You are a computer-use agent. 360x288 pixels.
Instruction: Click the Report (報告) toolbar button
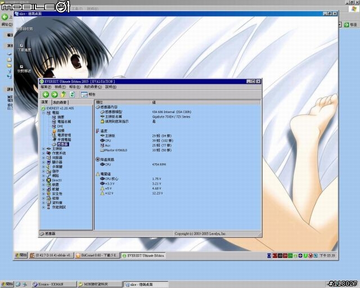[x=88, y=94]
